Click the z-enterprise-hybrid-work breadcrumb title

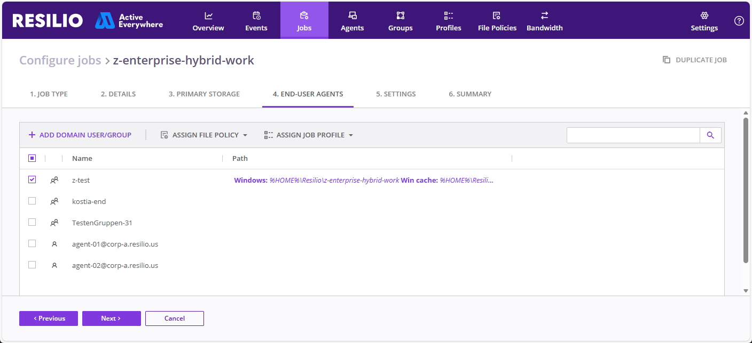[x=184, y=60]
